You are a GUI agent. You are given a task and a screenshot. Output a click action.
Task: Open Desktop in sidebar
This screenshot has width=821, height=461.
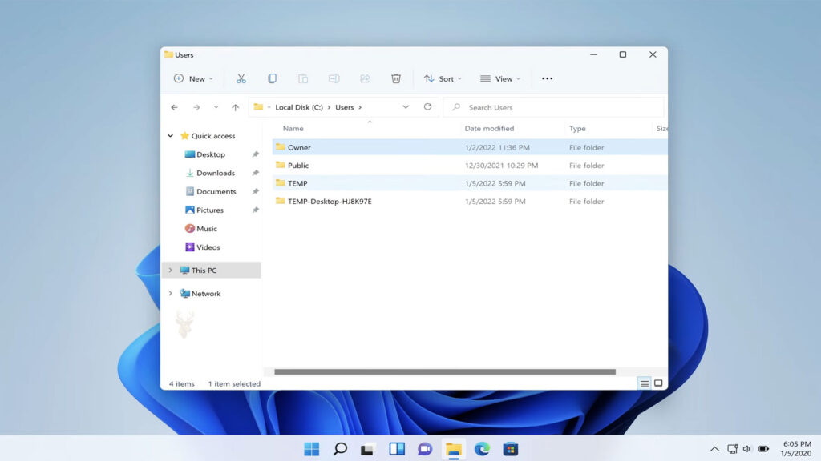click(211, 154)
